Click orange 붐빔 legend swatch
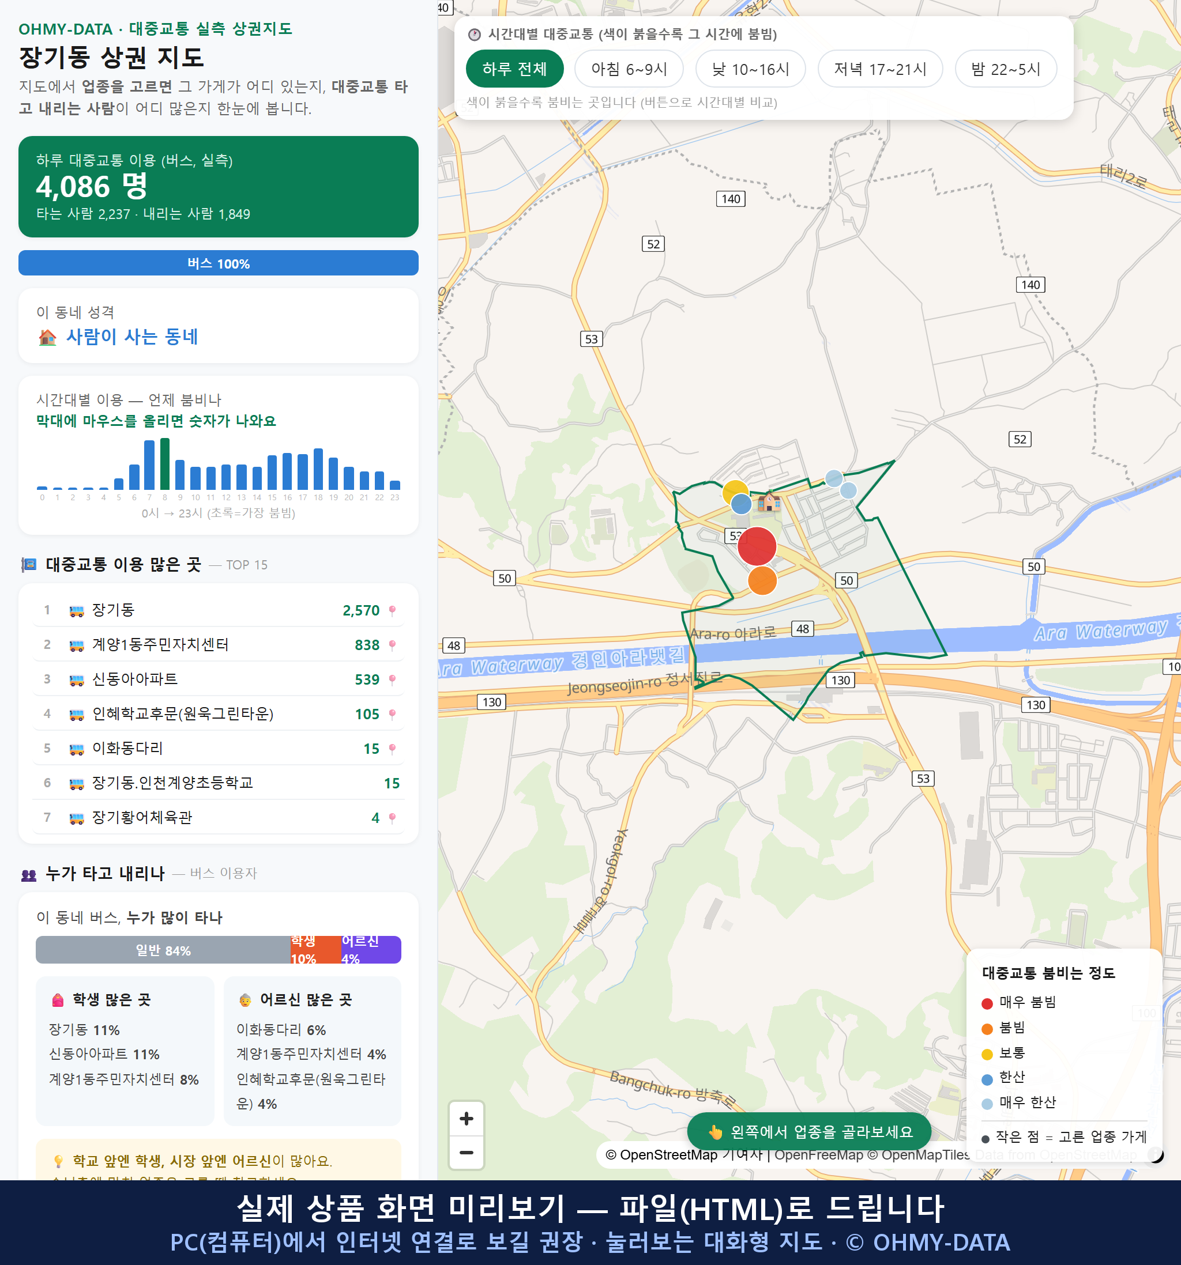Image resolution: width=1181 pixels, height=1265 pixels. tap(987, 1029)
